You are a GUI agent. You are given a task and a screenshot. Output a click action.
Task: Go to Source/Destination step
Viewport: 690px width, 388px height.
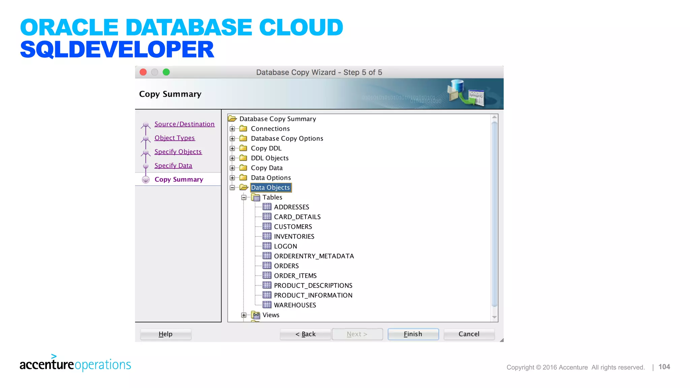coord(184,124)
